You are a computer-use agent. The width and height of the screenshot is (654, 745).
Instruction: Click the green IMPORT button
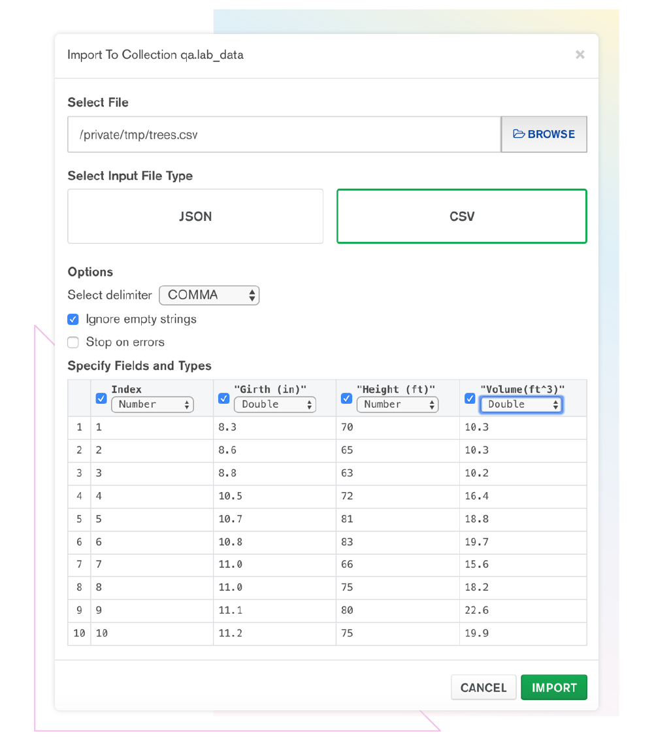point(554,687)
